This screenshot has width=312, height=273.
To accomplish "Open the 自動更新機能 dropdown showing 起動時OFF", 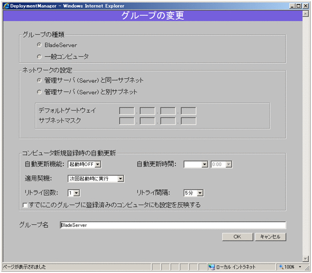I will coord(85,164).
